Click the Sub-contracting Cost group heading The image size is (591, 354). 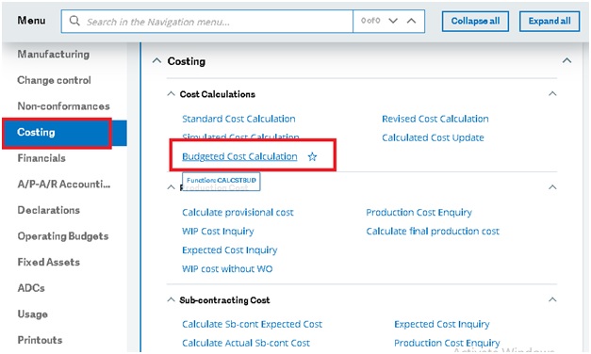point(224,300)
